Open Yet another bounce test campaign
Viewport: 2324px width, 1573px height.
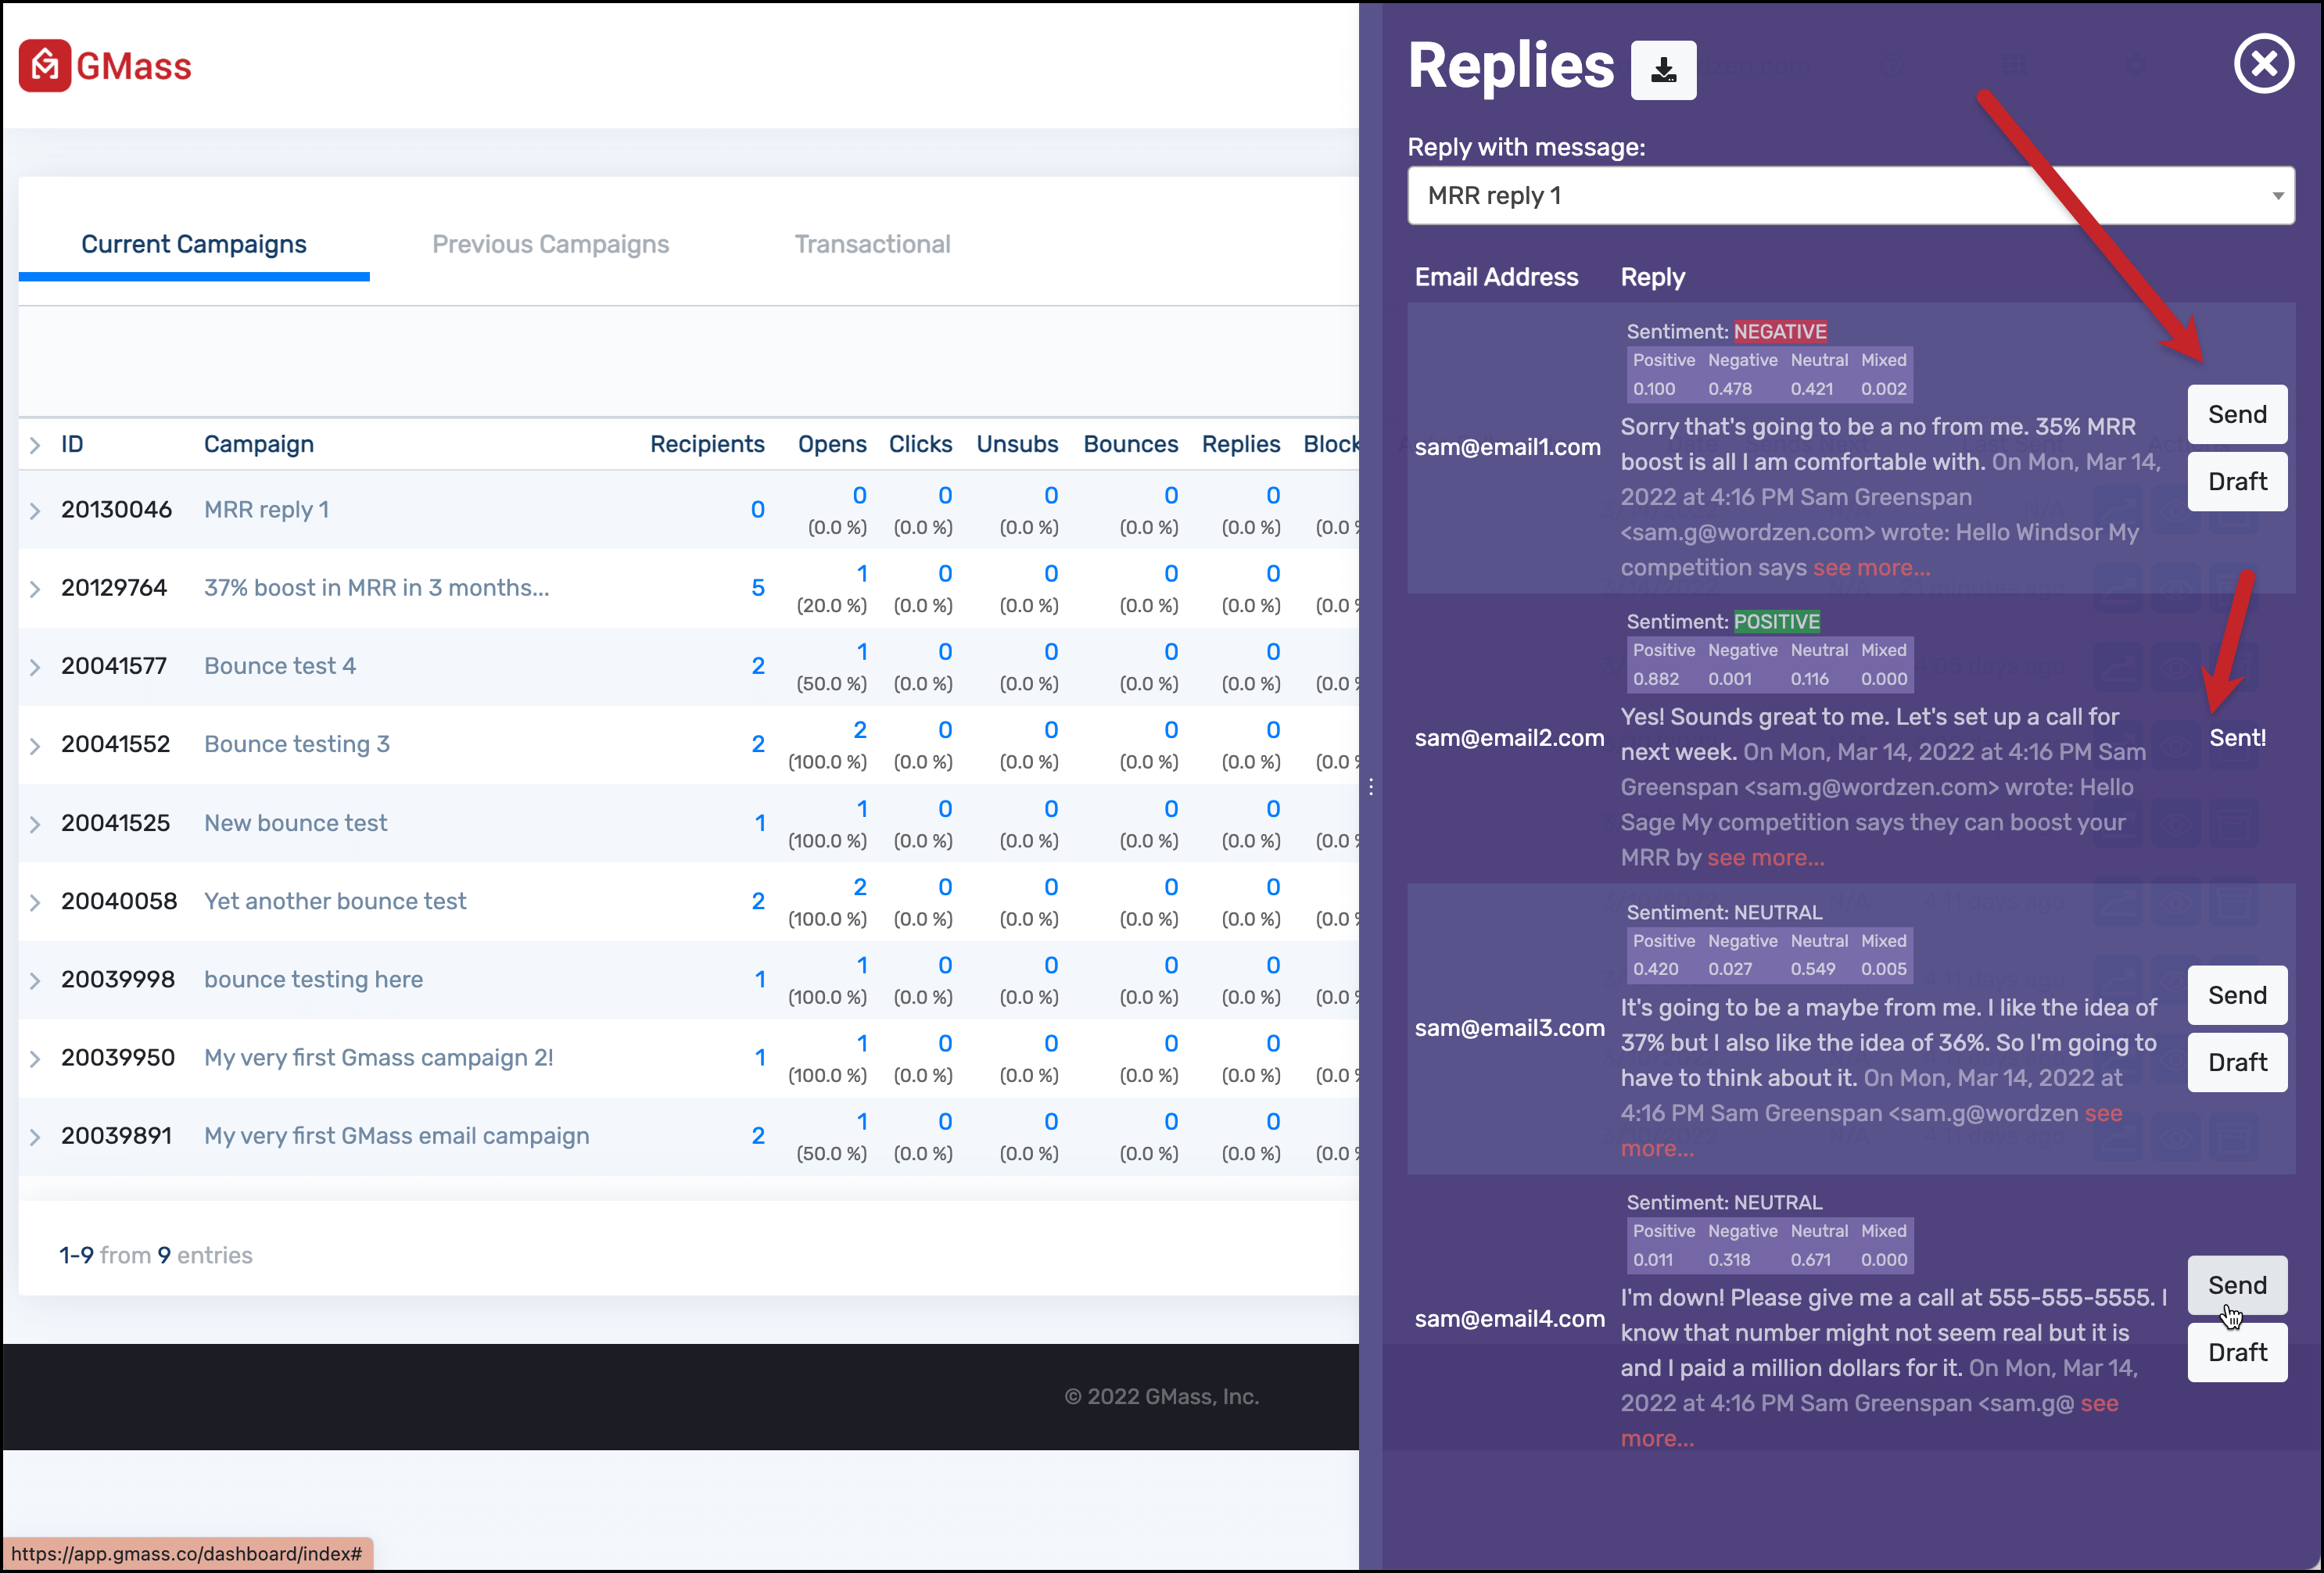(x=335, y=901)
